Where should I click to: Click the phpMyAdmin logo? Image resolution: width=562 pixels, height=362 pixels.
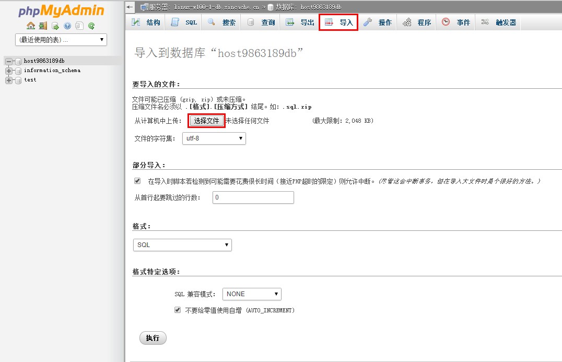[x=61, y=11]
